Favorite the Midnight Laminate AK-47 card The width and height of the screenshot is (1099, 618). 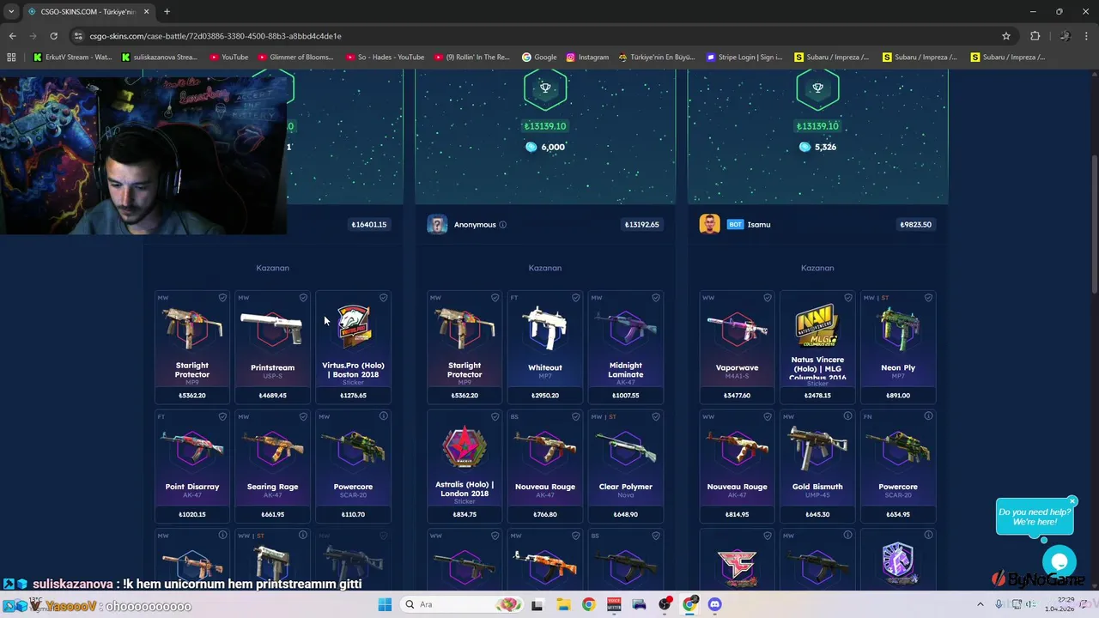pos(656,298)
